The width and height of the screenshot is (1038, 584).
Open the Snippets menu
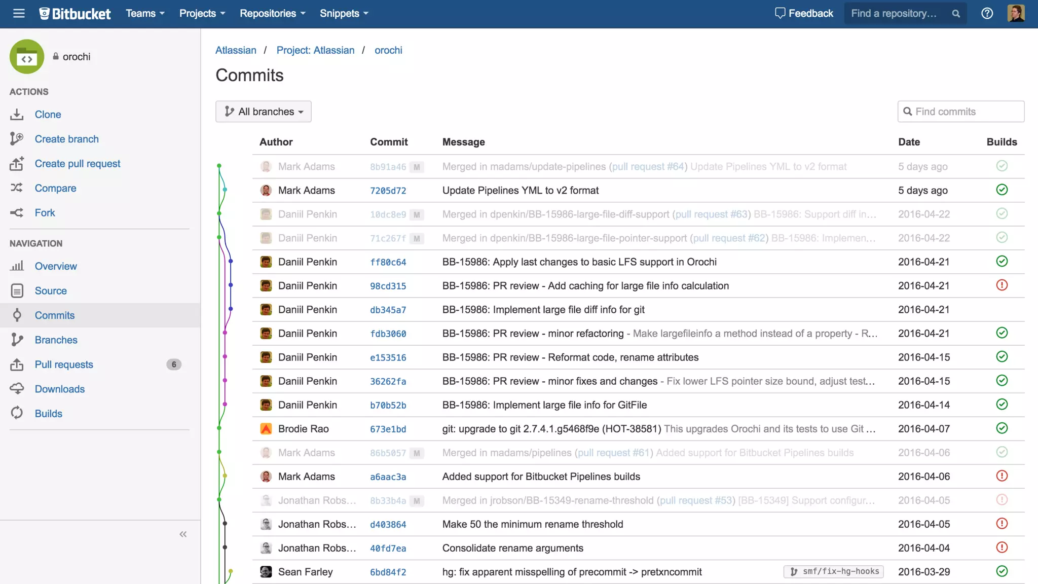pos(344,14)
